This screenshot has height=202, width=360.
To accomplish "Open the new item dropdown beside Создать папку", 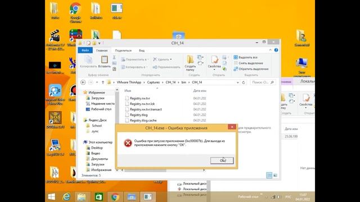I will pos(200,57).
